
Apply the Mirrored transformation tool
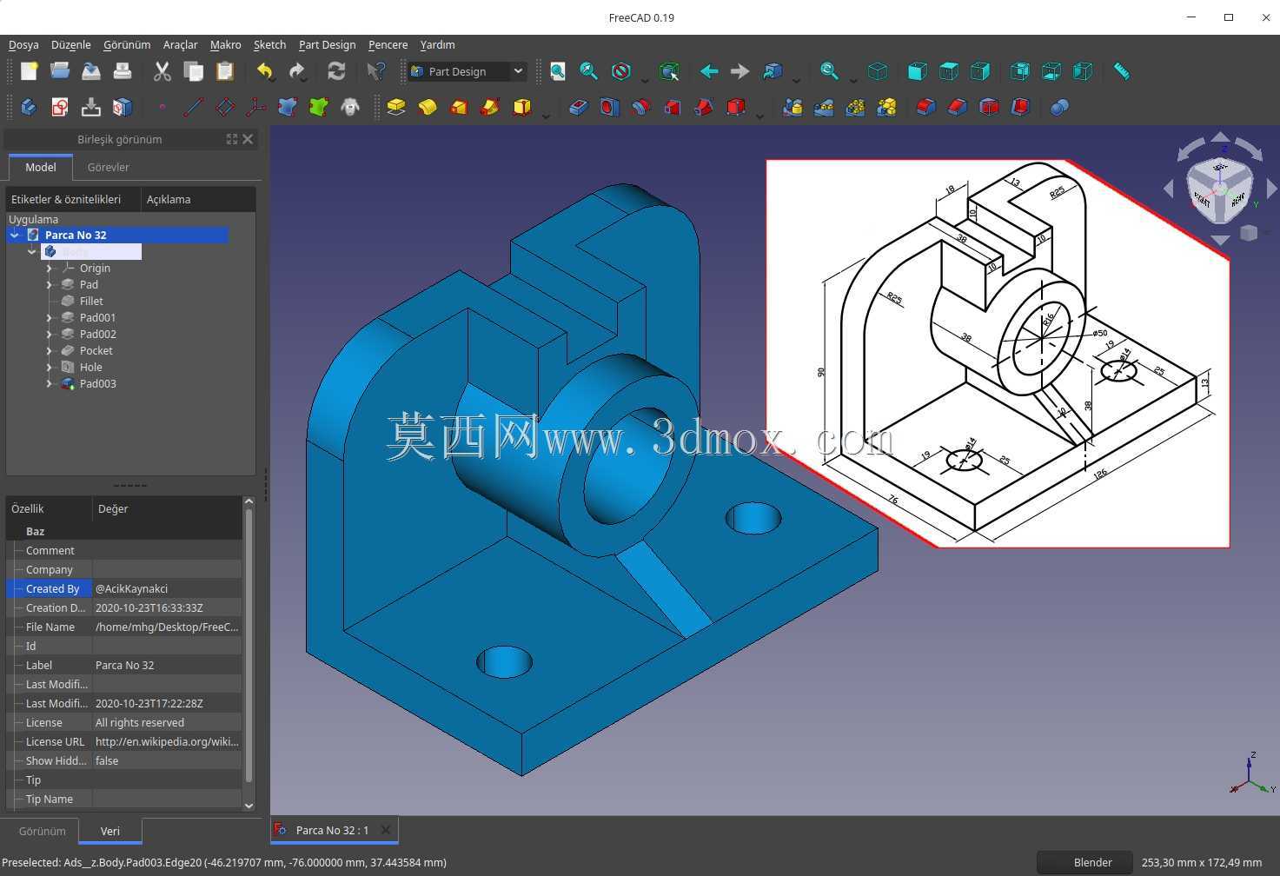pyautogui.click(x=793, y=107)
